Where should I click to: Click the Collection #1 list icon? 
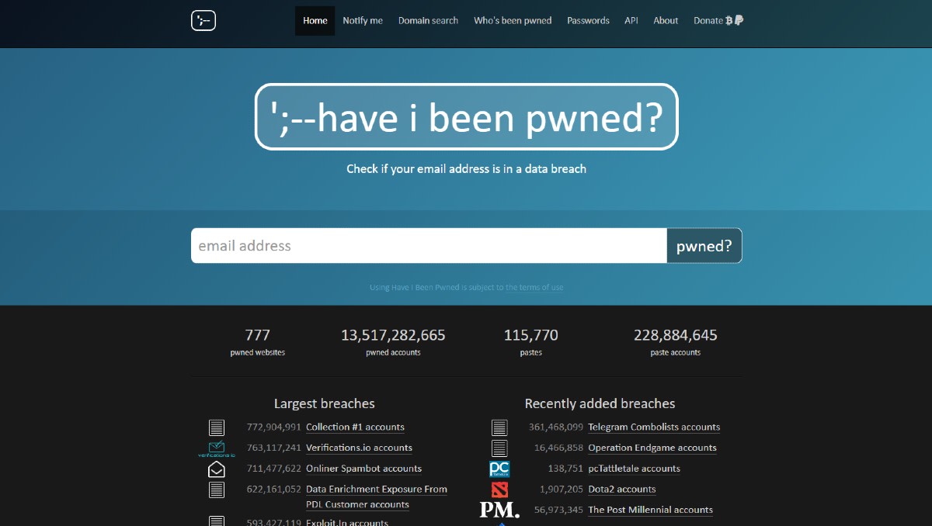pyautogui.click(x=216, y=427)
